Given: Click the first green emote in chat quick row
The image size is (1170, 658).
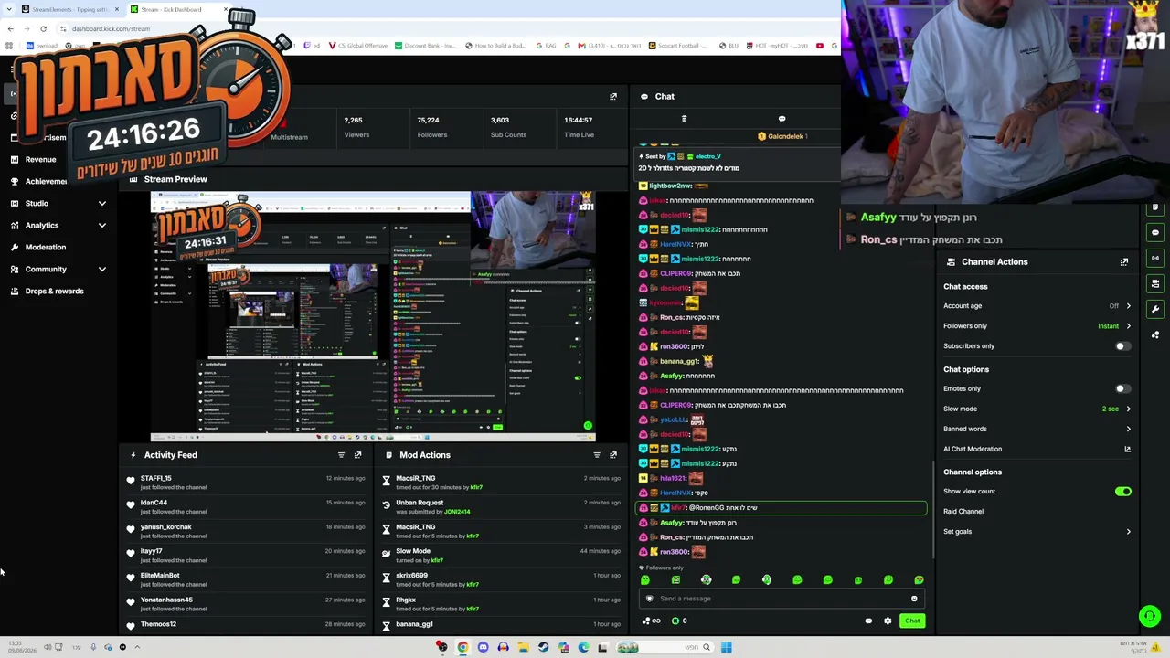Looking at the screenshot, I should point(645,579).
